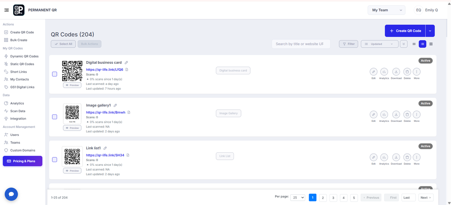Go to Integration page

[x=15, y=119]
